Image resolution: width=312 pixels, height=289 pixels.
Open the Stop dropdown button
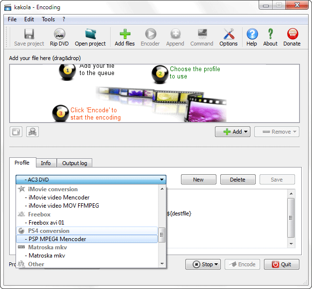click(x=203, y=264)
